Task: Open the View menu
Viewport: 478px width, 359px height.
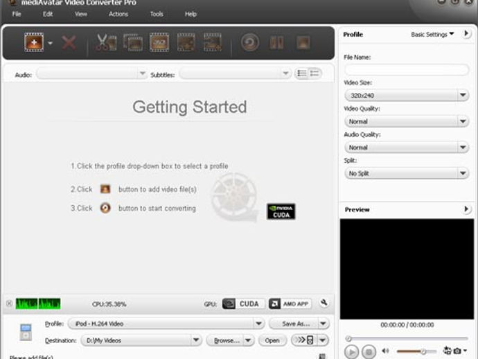Action: 81,14
